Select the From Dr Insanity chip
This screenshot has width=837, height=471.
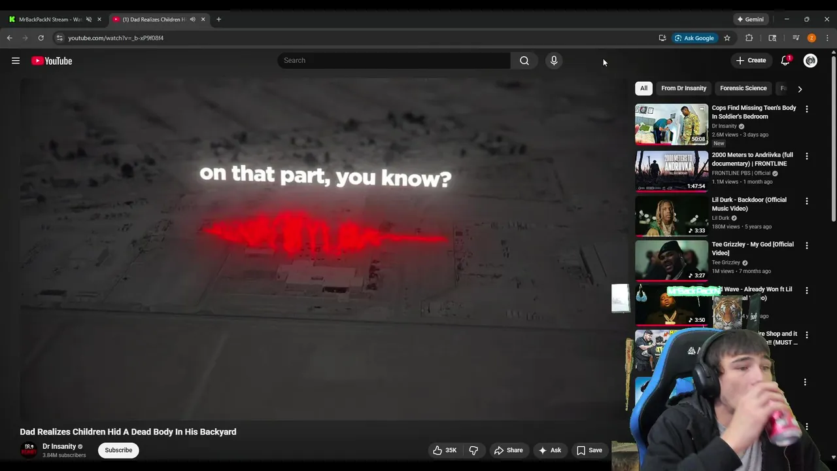pyautogui.click(x=683, y=88)
